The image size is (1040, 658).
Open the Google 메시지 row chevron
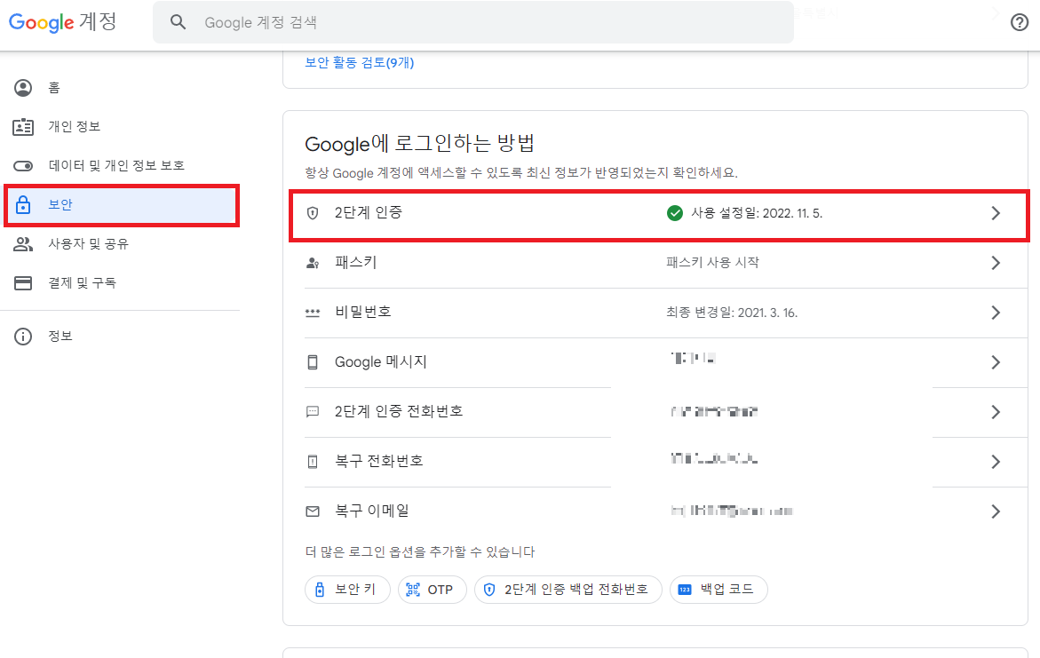(996, 362)
